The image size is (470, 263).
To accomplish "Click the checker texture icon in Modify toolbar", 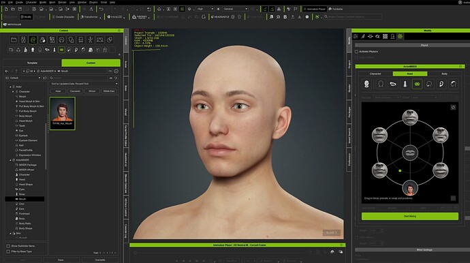I will (x=385, y=36).
